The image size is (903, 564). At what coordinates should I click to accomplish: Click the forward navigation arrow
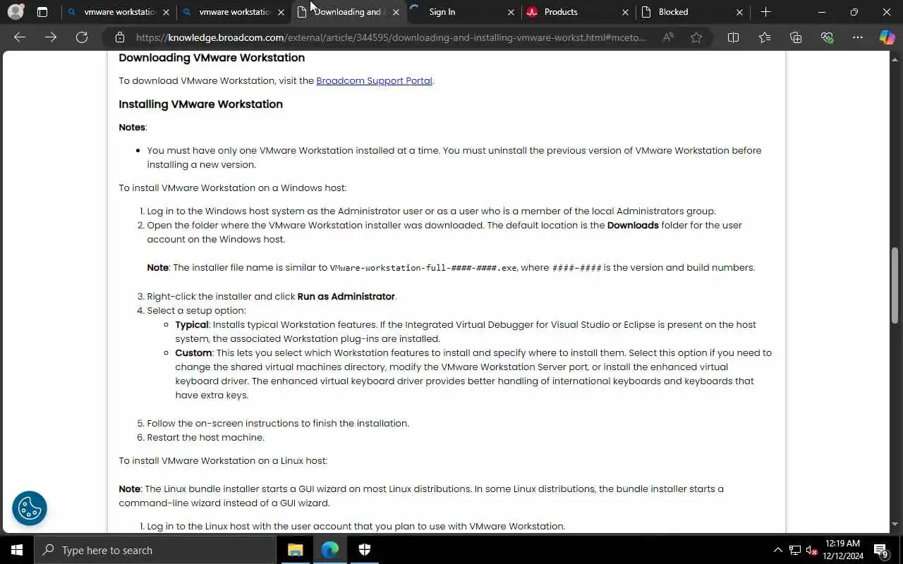pyautogui.click(x=51, y=37)
